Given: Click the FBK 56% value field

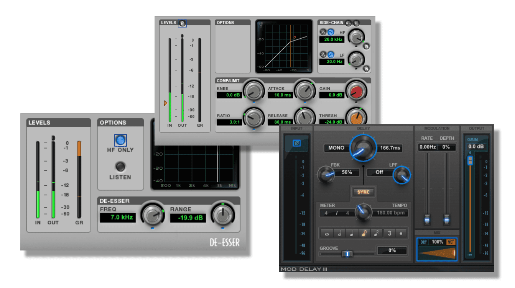Looking at the screenshot, I should 347,172.
